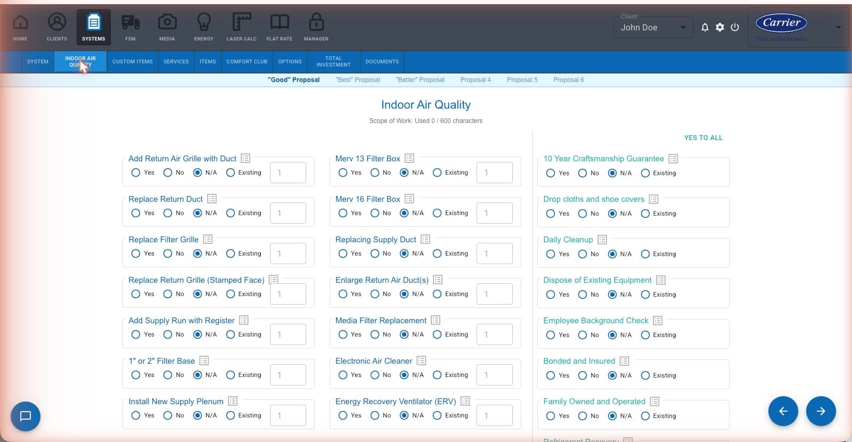This screenshot has height=442, width=852.
Task: Click the power logout icon
Action: click(x=735, y=27)
